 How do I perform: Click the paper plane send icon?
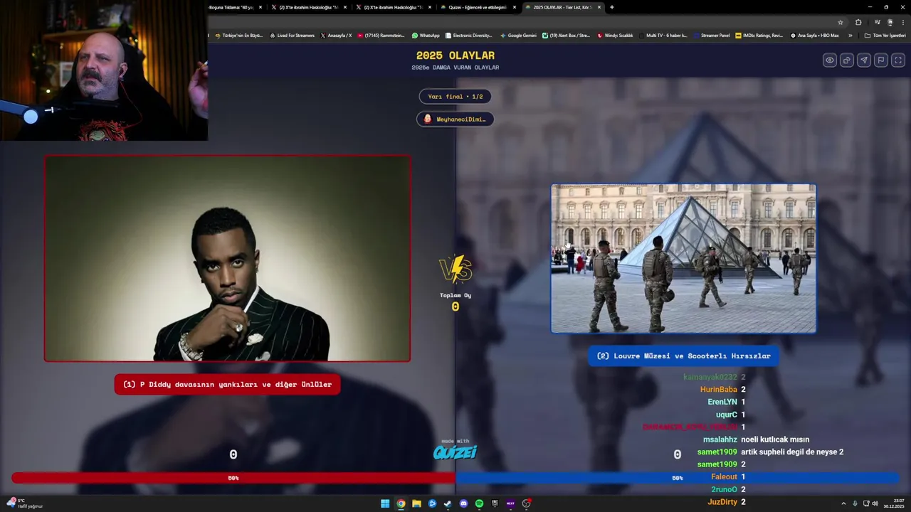point(863,60)
